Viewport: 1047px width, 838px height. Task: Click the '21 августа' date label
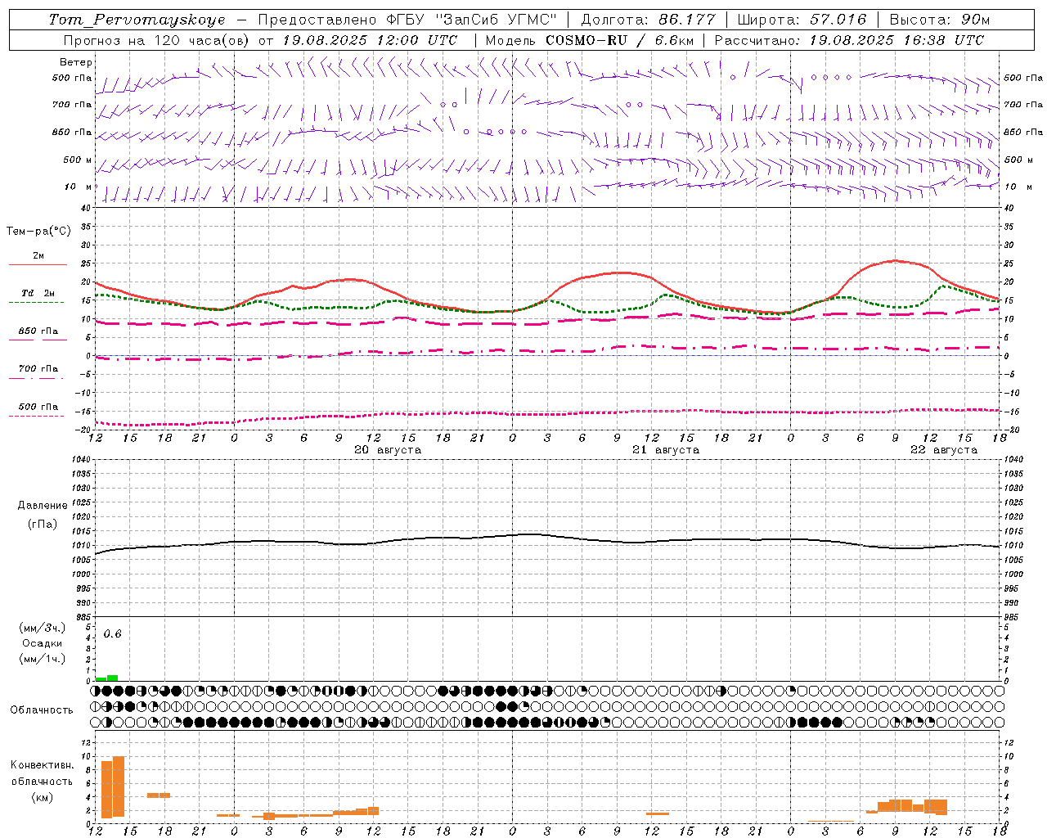coord(666,450)
